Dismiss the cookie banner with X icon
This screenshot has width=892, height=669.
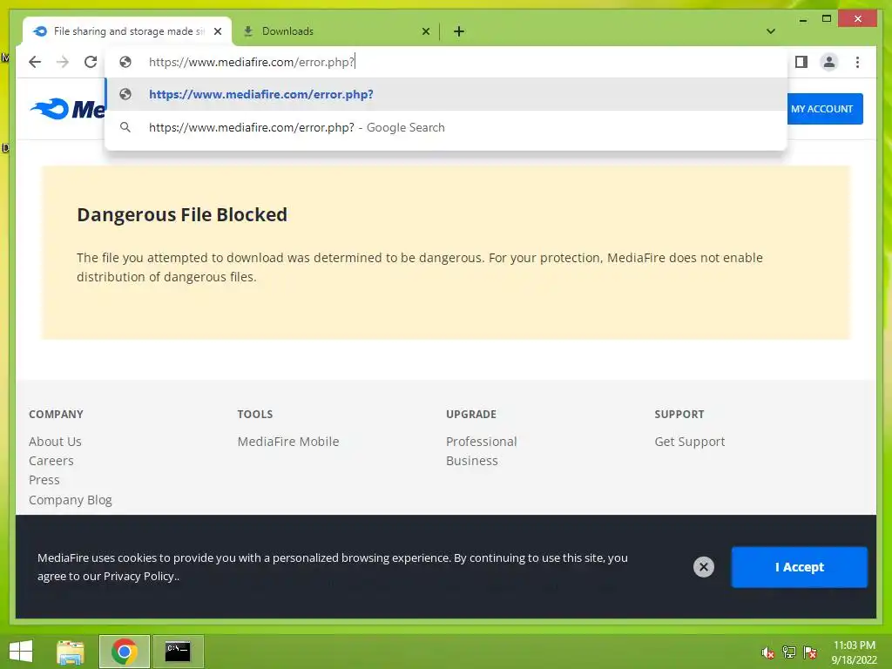click(x=703, y=566)
